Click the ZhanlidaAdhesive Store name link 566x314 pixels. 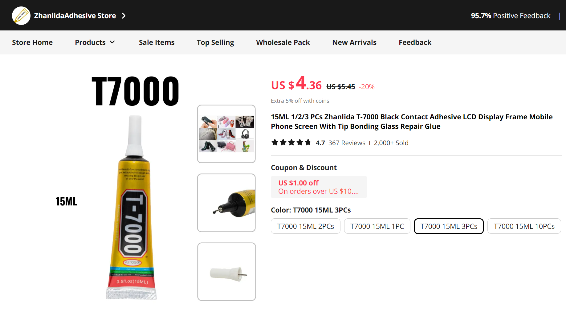pyautogui.click(x=75, y=16)
